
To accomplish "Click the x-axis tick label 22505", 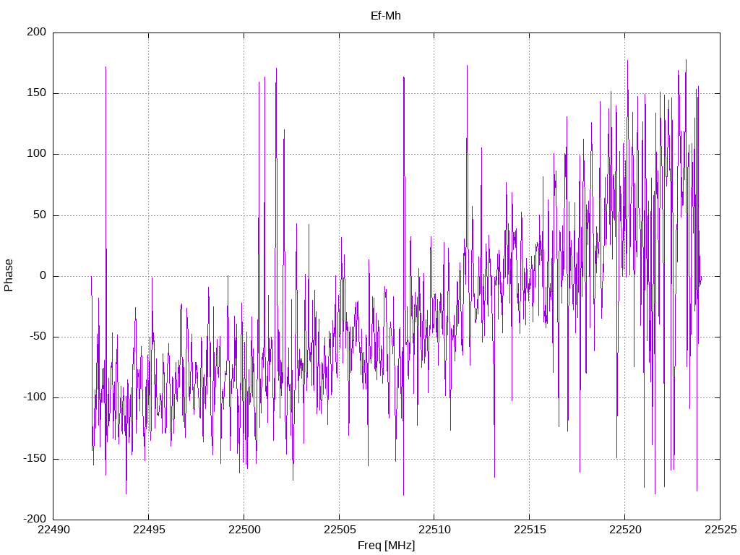I will point(340,530).
